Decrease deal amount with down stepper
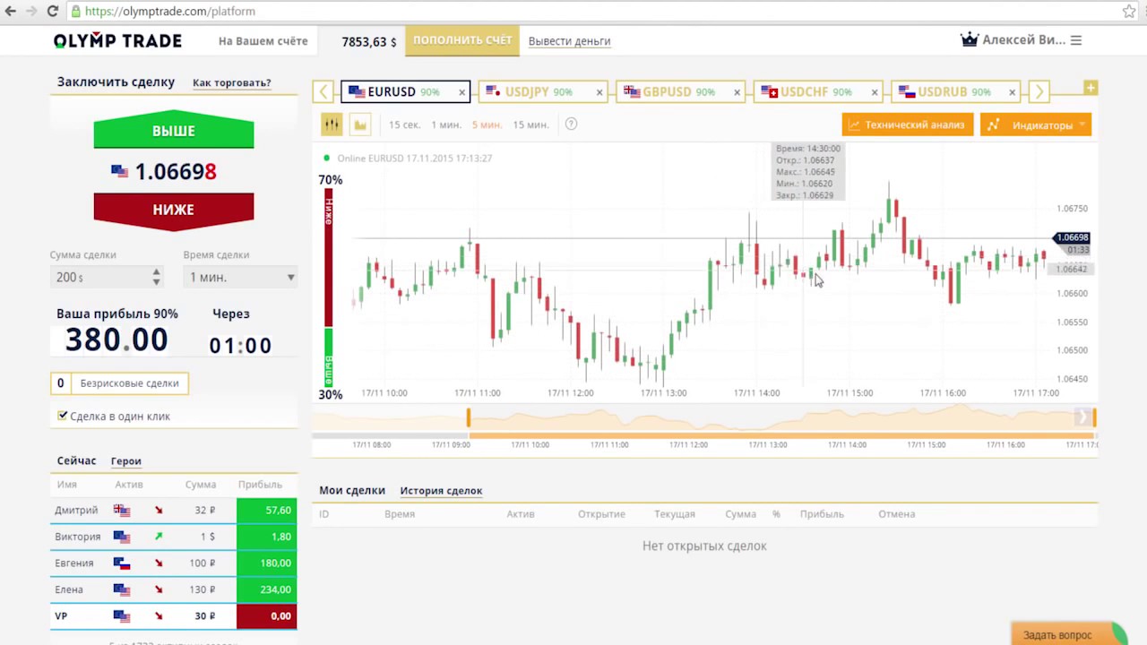Screen dimensions: 1147x645 (156, 282)
